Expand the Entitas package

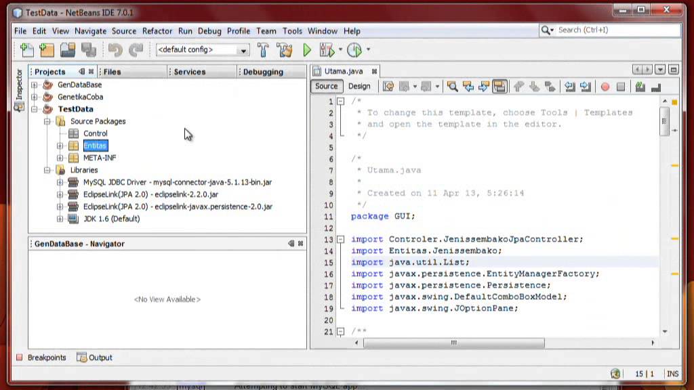tap(60, 146)
